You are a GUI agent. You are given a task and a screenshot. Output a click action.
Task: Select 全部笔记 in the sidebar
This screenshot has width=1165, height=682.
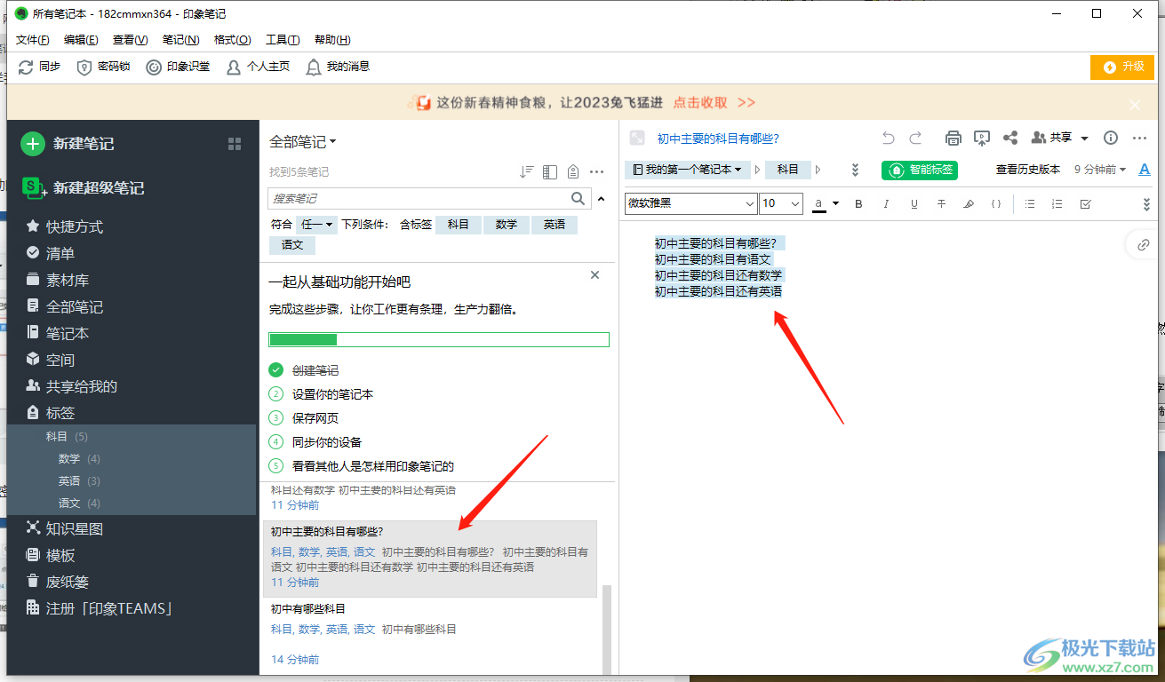click(x=65, y=306)
